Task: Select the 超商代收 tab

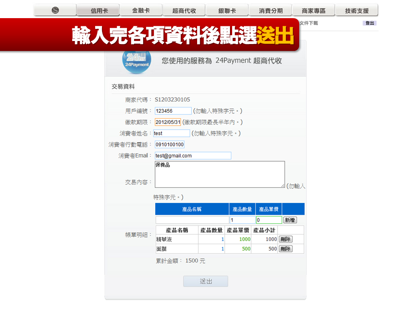Action: pyautogui.click(x=184, y=10)
